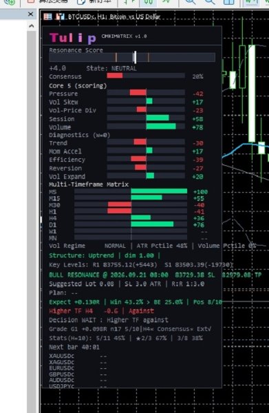Click the Volume row label
The image size is (269, 413).
click(x=60, y=127)
